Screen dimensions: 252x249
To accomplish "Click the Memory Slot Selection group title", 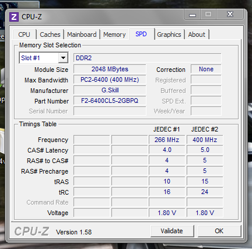I will tap(50, 45).
